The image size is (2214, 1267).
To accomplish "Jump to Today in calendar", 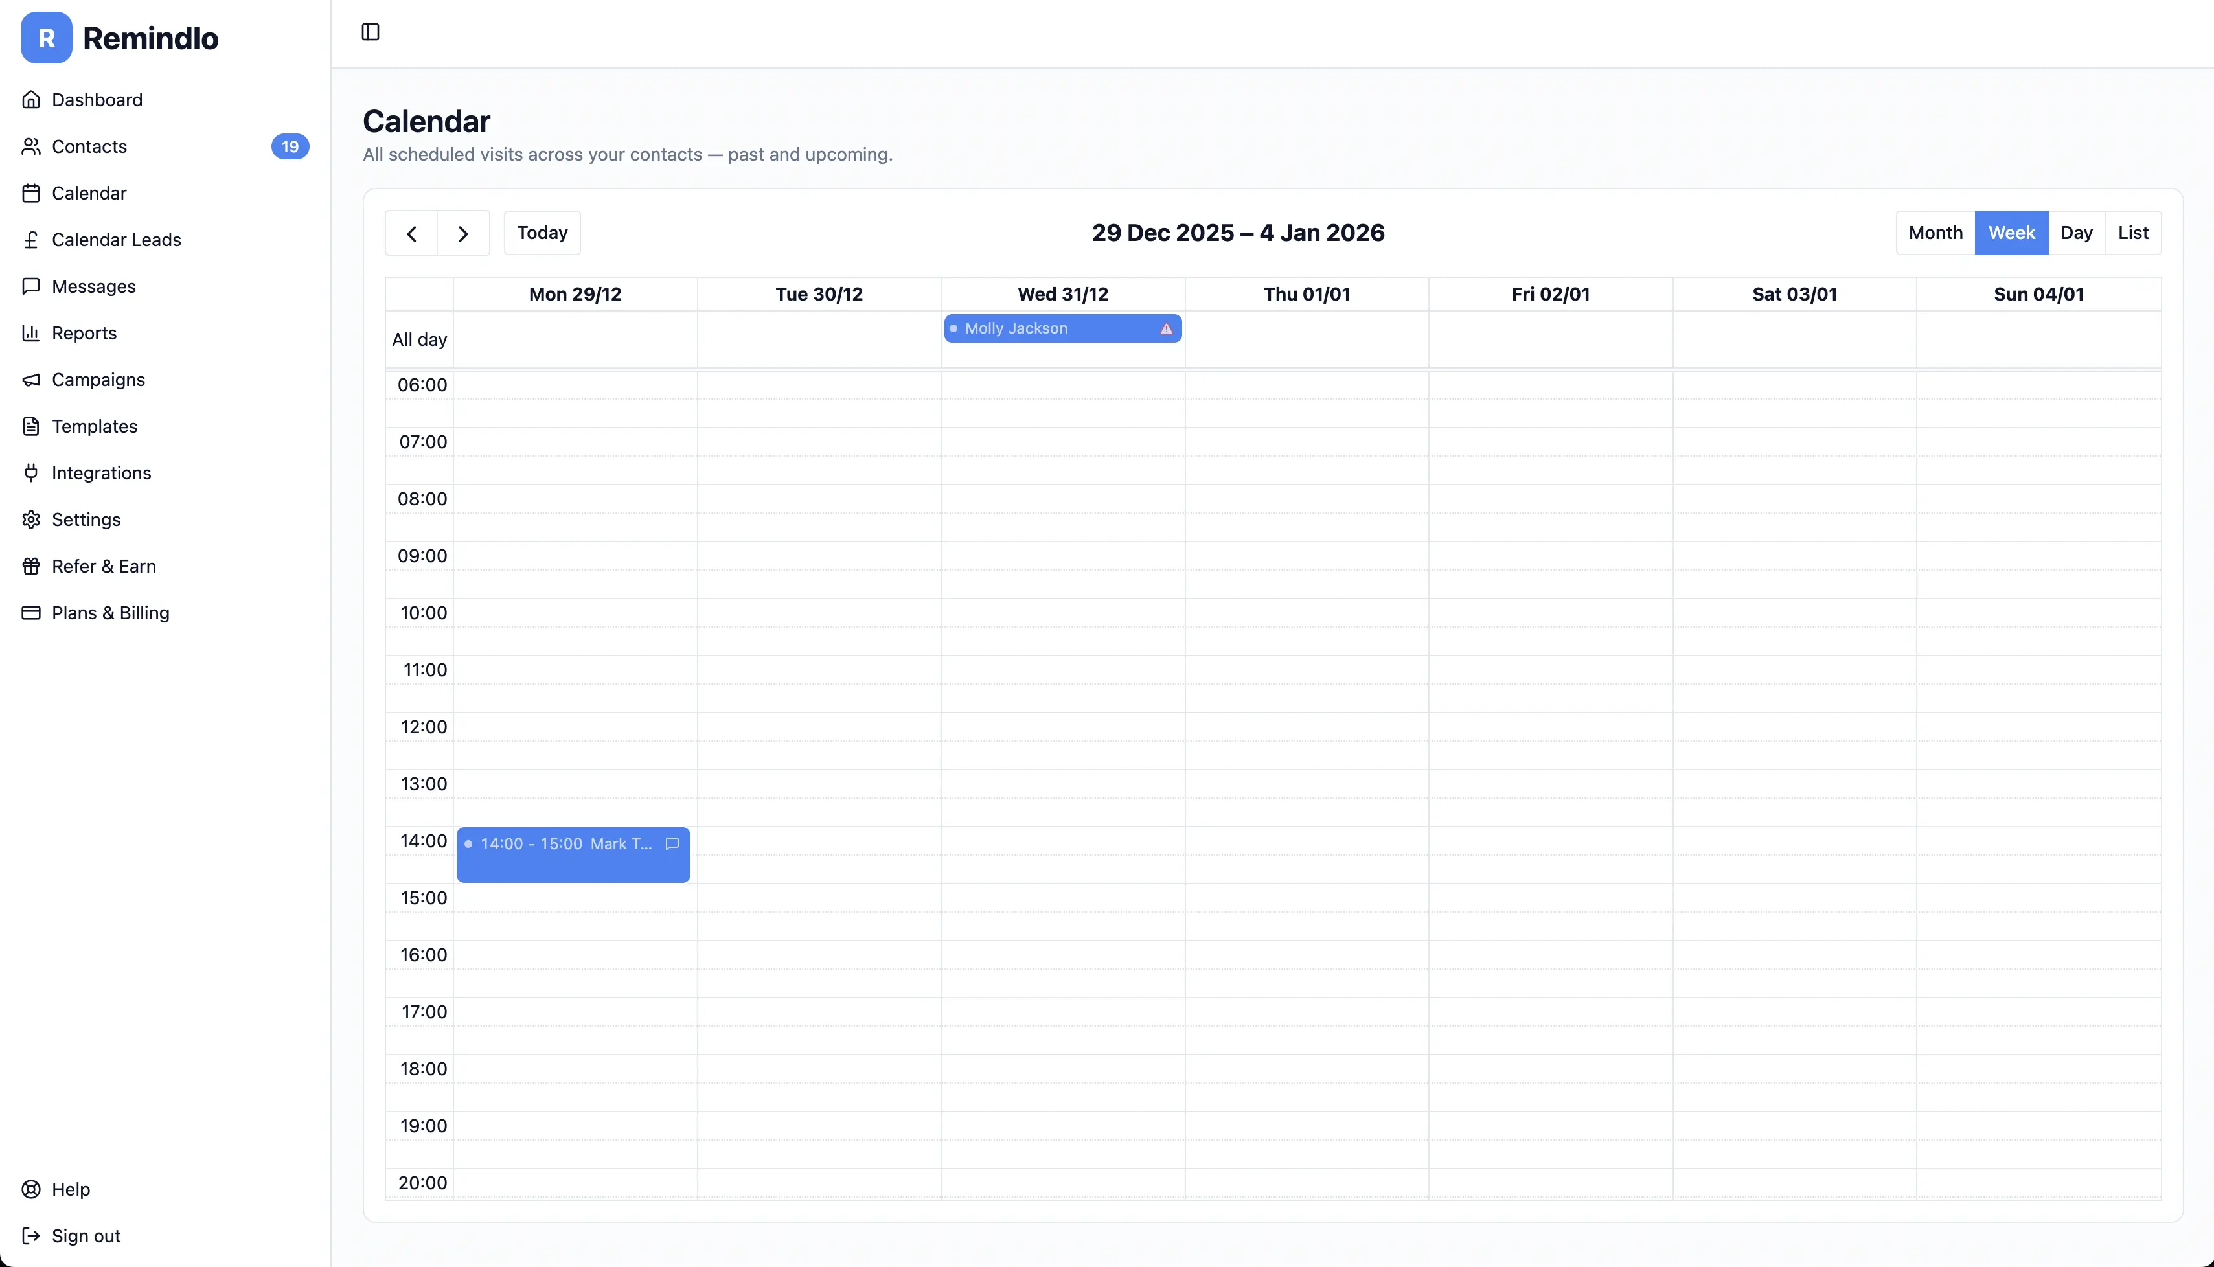I will click(542, 233).
